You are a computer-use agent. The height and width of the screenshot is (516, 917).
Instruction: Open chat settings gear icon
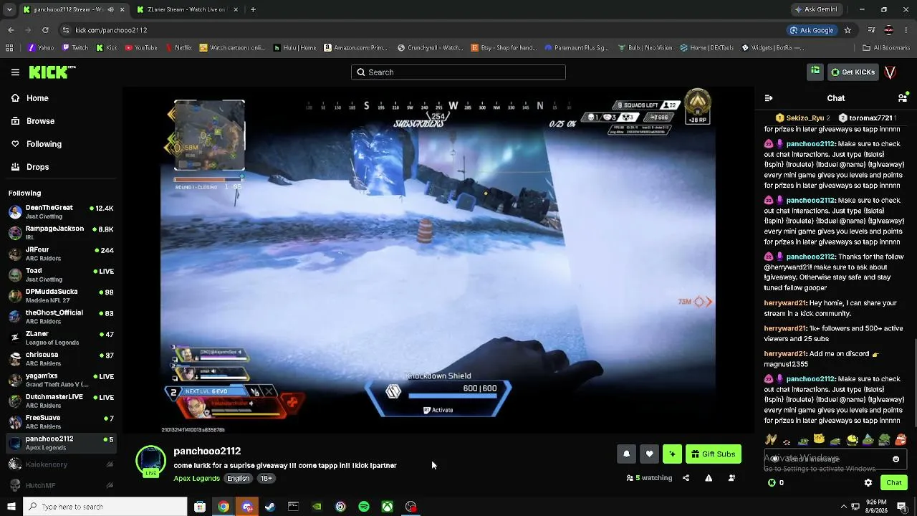[x=868, y=483]
